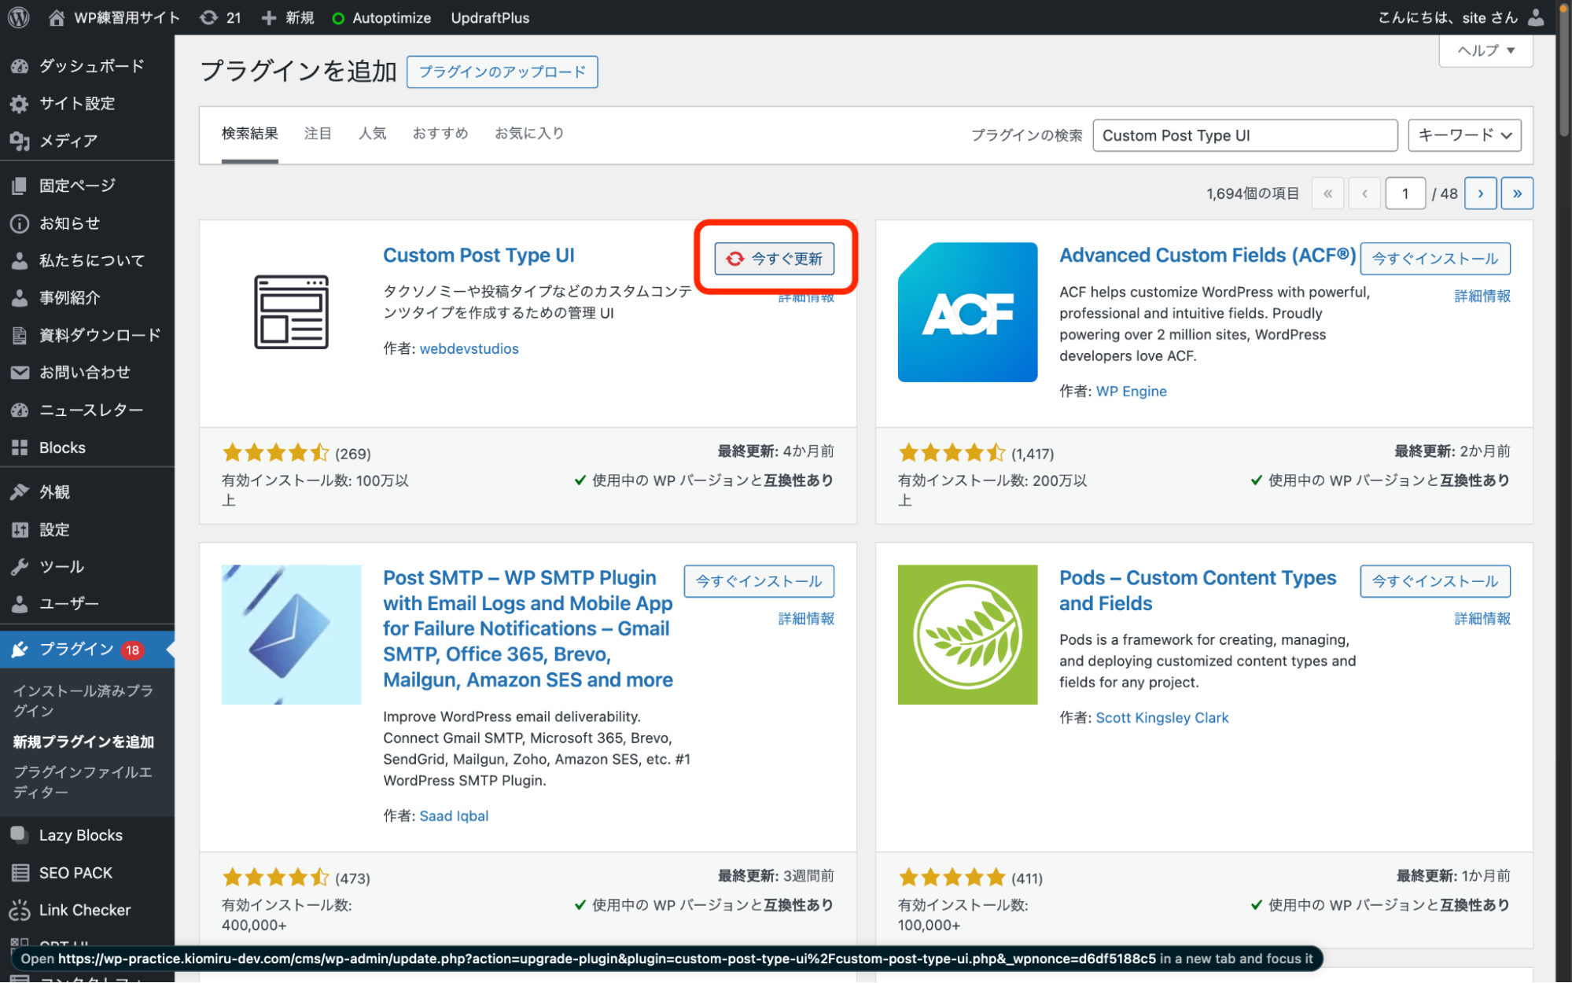1572x983 pixels.
Task: Click the WordPress logo in admin bar
Action: [x=19, y=17]
